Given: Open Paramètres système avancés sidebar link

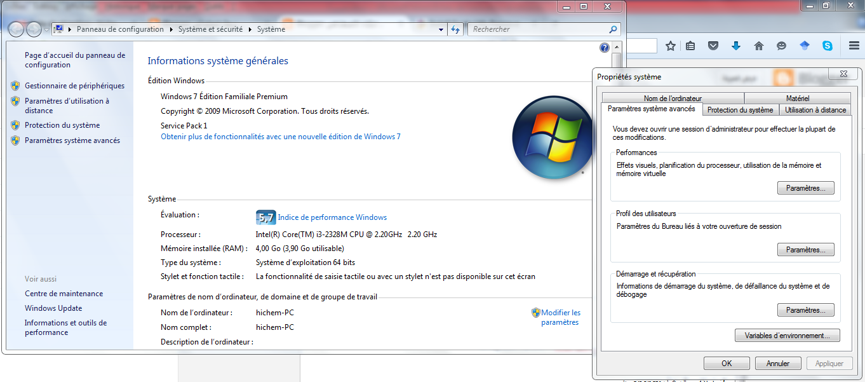Looking at the screenshot, I should click(x=72, y=140).
